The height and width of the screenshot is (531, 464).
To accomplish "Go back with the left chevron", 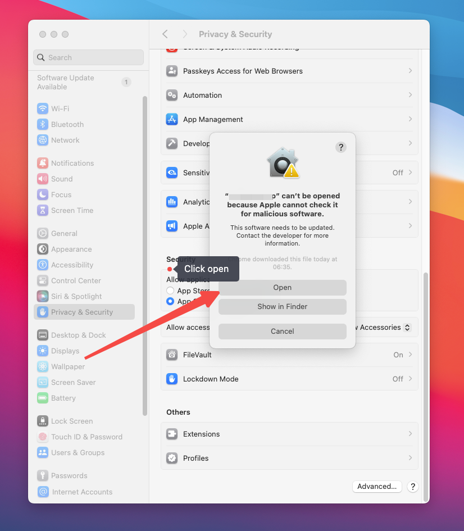I will (x=165, y=34).
